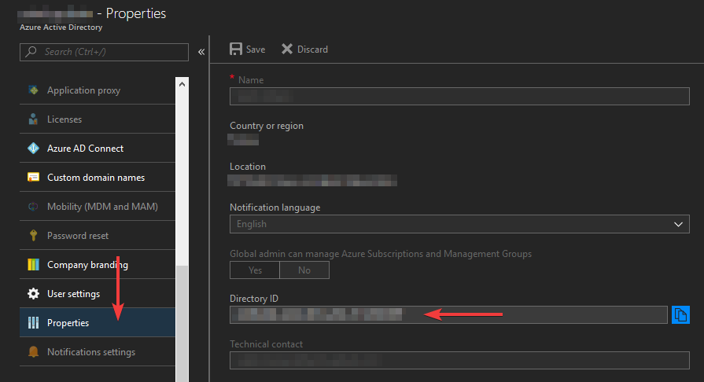Click the Technical contact label
Image resolution: width=704 pixels, height=382 pixels.
pos(266,344)
